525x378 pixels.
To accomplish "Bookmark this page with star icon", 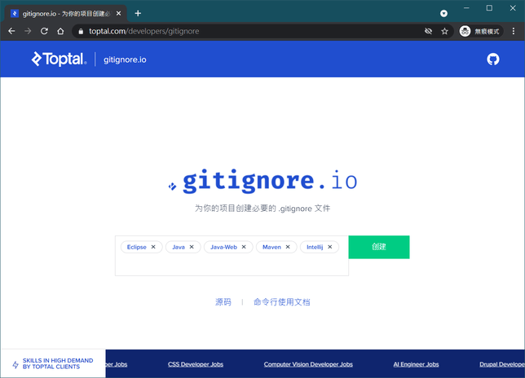I will point(445,31).
